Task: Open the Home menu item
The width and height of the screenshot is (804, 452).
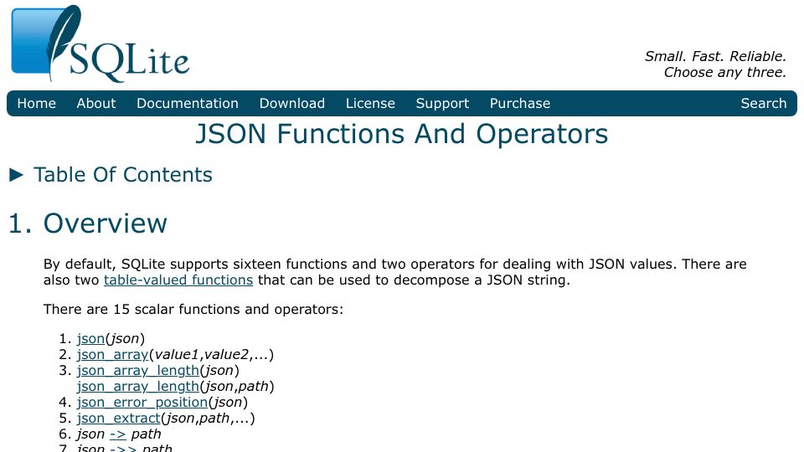Action: tap(36, 104)
